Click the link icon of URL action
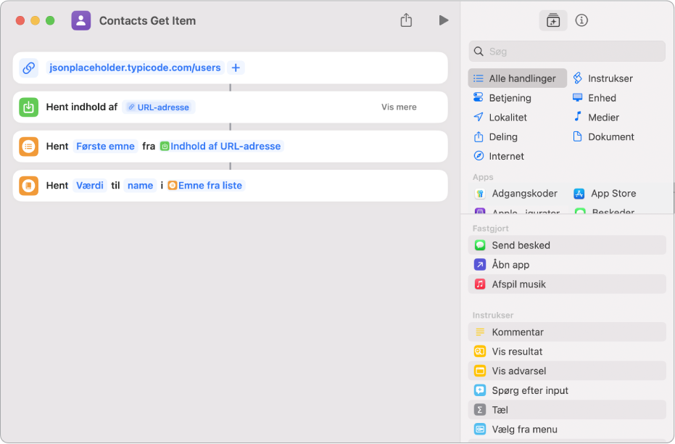The width and height of the screenshot is (675, 444). click(29, 67)
